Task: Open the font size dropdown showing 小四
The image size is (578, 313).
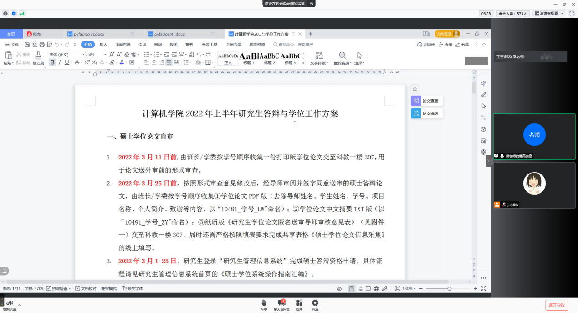Action: coord(95,55)
